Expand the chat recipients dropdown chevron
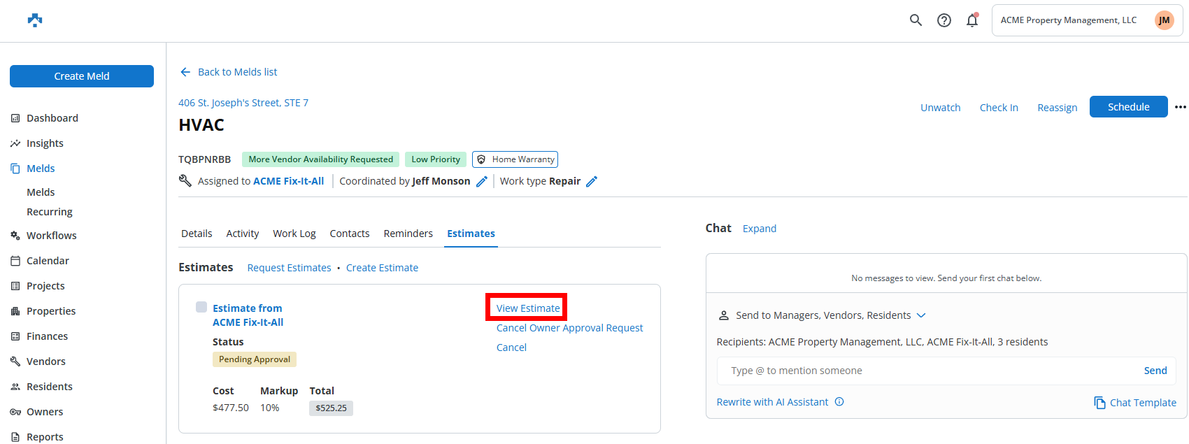The height and width of the screenshot is (444, 1189). (921, 315)
